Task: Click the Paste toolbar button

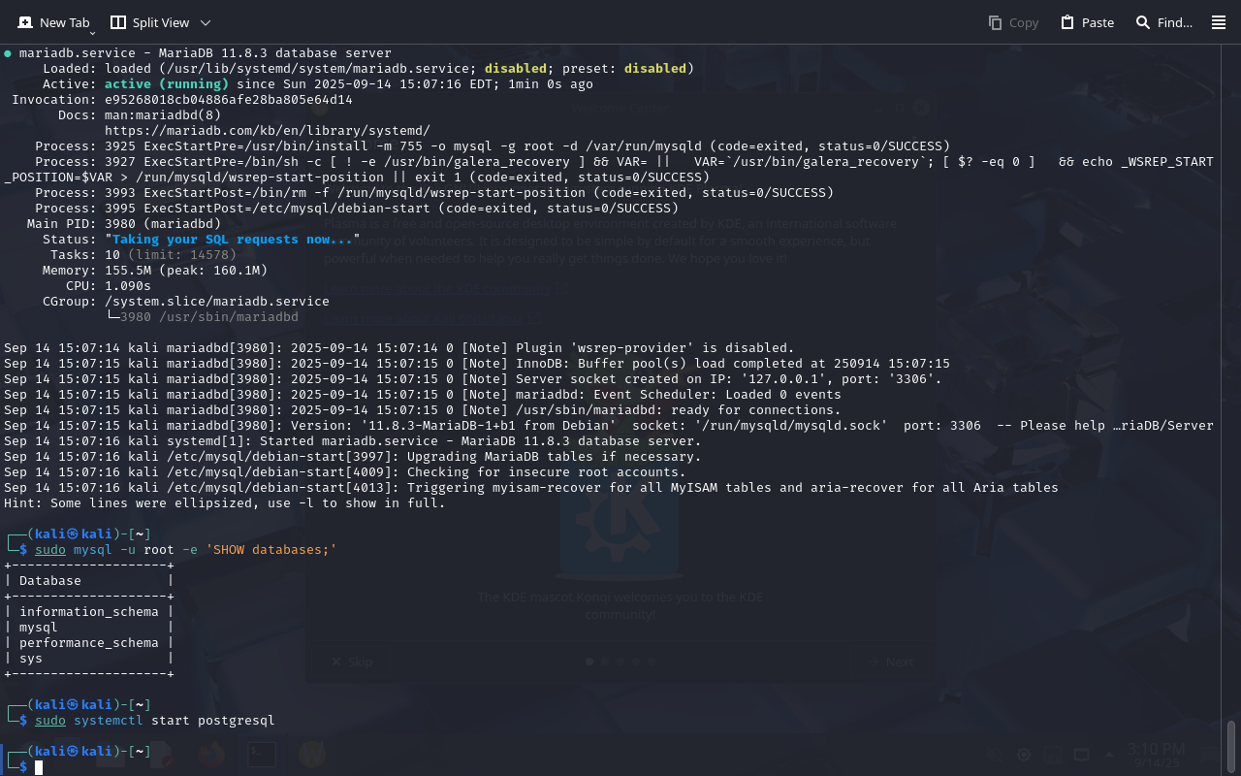Action: tap(1087, 22)
